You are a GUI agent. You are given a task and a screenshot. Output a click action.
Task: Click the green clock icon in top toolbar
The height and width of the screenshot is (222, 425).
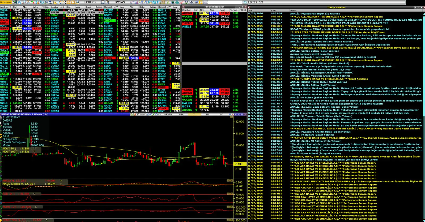tap(177, 2)
